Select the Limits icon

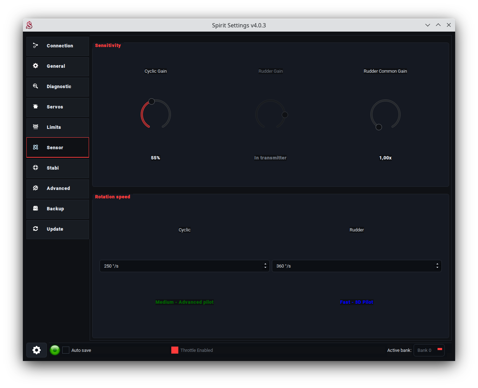coord(36,127)
